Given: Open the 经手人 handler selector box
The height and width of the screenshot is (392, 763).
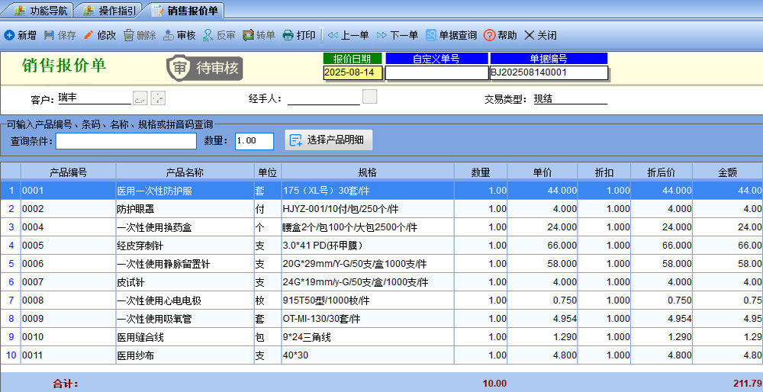Looking at the screenshot, I should click(369, 97).
